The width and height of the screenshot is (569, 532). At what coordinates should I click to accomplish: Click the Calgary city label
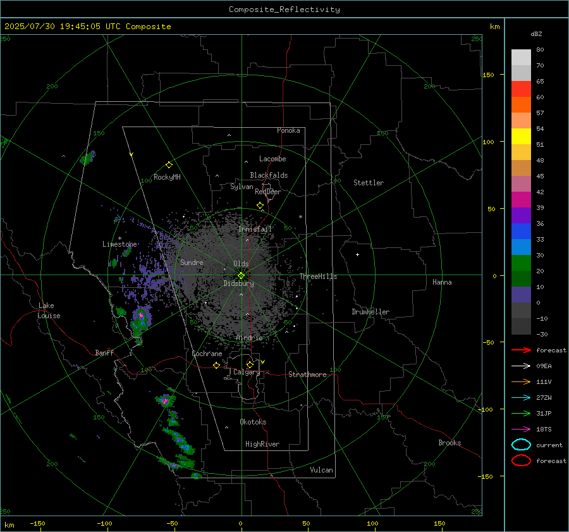(x=247, y=372)
